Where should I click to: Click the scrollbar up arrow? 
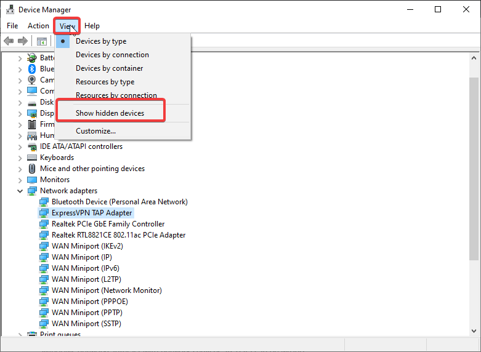click(x=474, y=58)
